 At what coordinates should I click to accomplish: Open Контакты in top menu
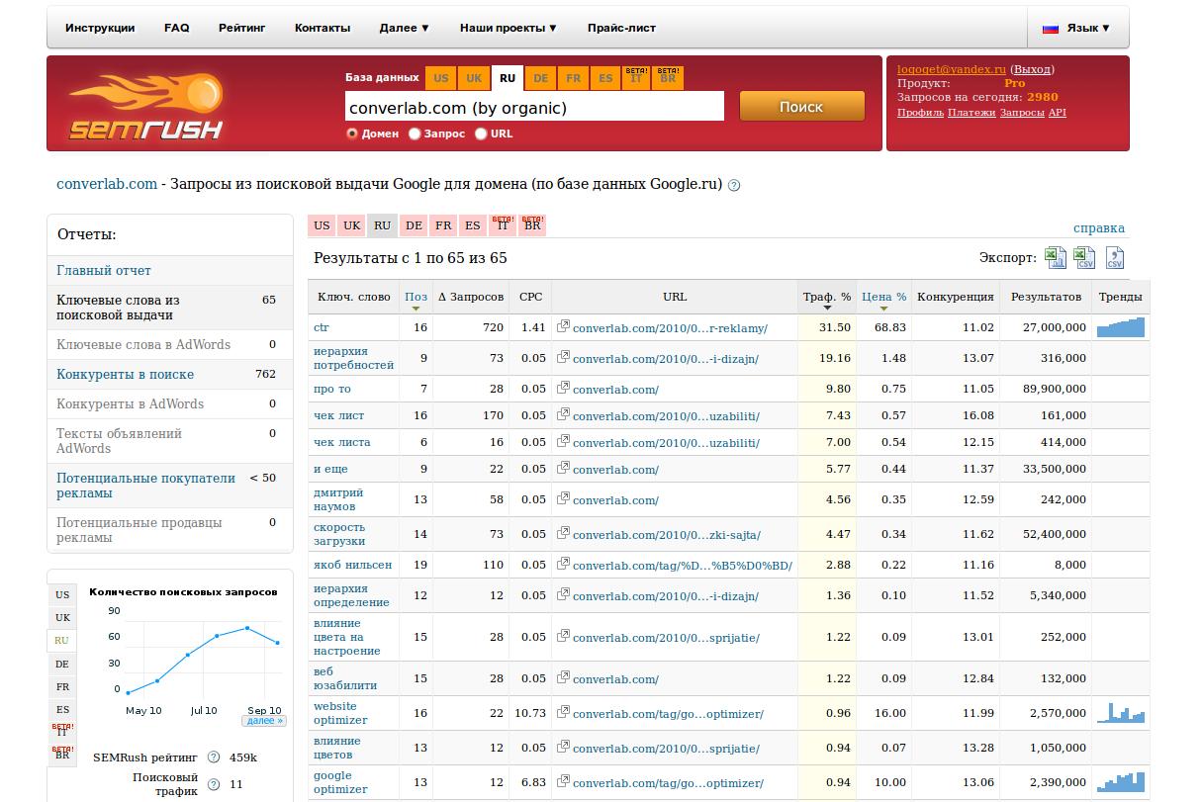pyautogui.click(x=323, y=28)
